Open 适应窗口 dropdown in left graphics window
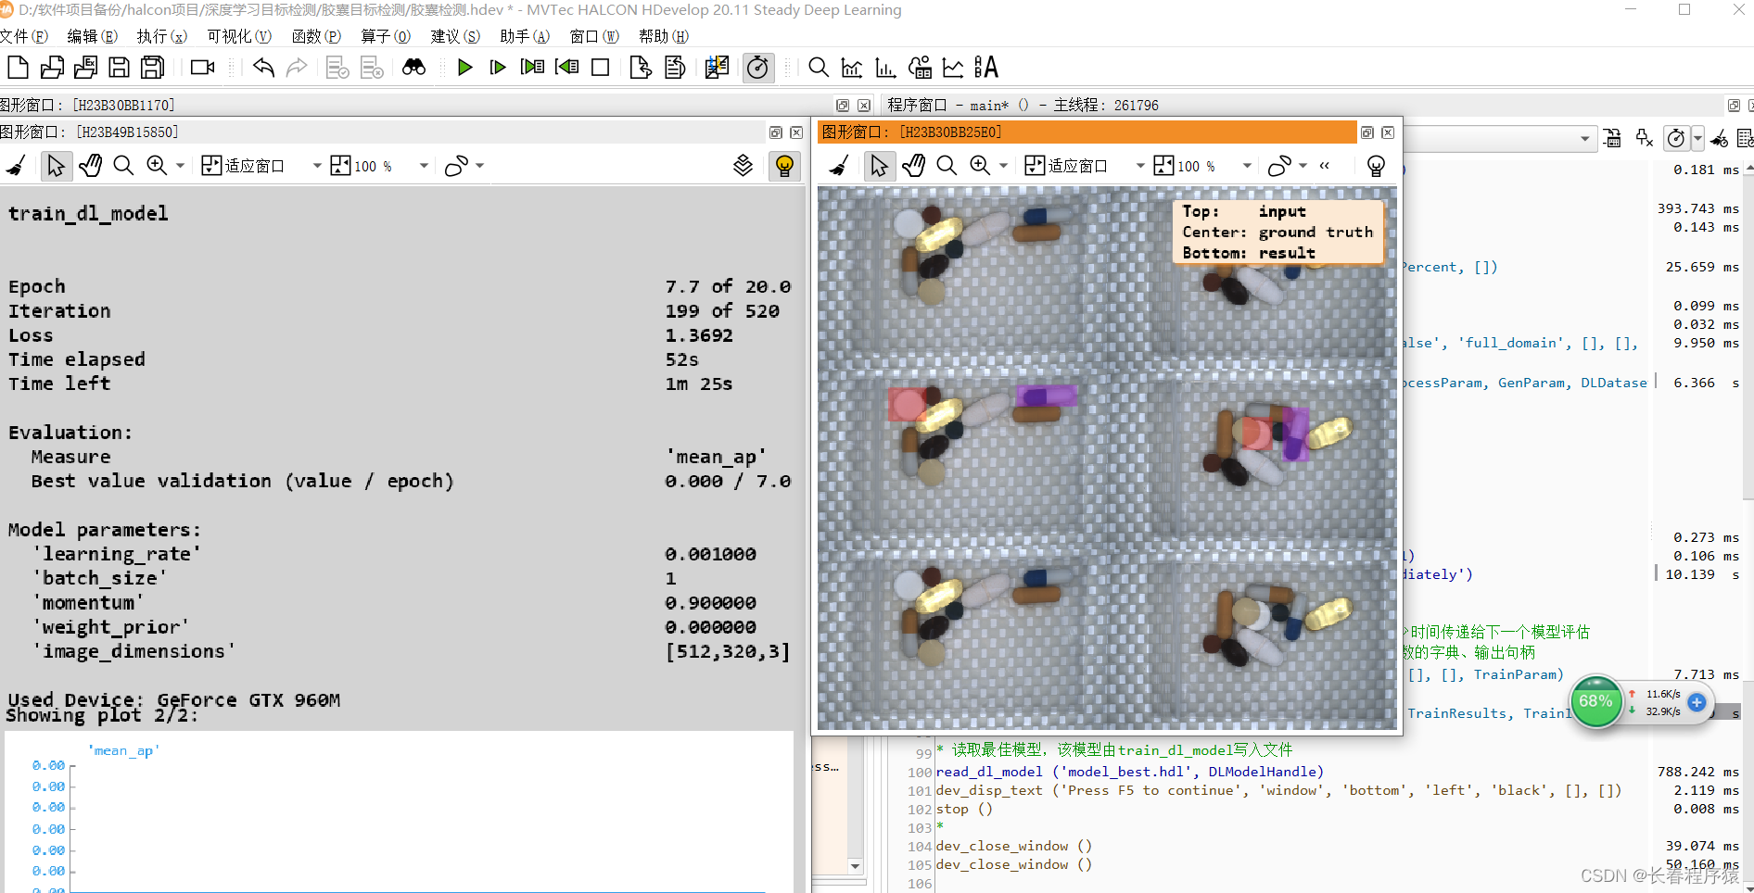The width and height of the screenshot is (1754, 893). pos(317,166)
